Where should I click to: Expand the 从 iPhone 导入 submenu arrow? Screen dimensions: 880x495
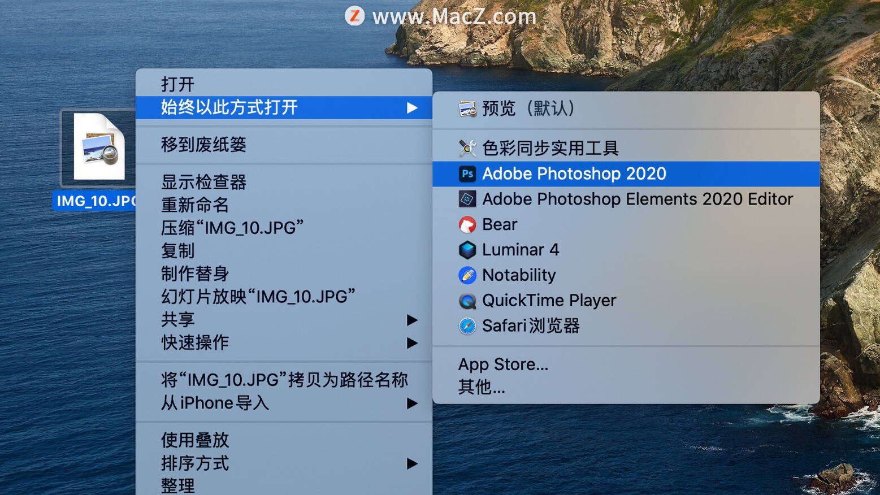coord(412,403)
